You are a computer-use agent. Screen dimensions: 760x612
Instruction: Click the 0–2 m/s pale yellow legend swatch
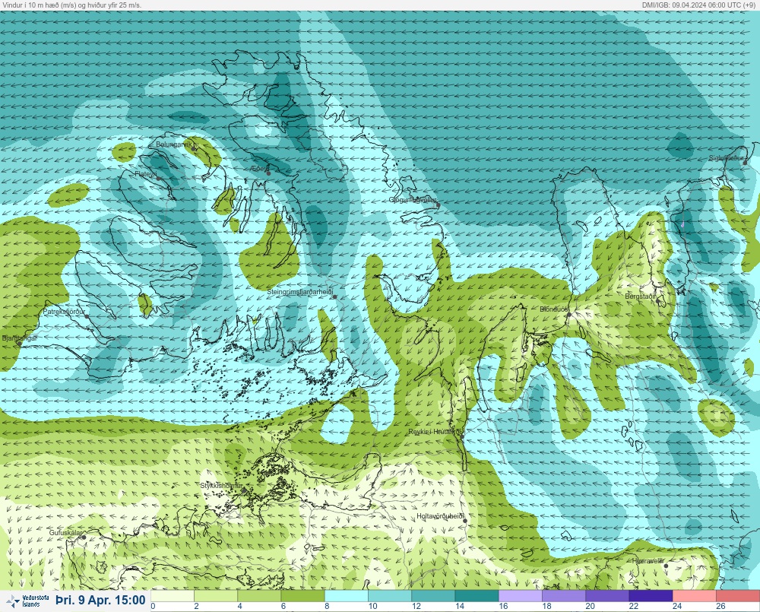pyautogui.click(x=173, y=595)
